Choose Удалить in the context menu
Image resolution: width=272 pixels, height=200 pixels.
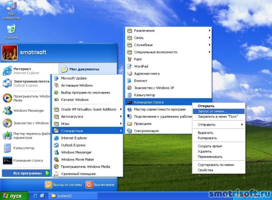[219, 151]
